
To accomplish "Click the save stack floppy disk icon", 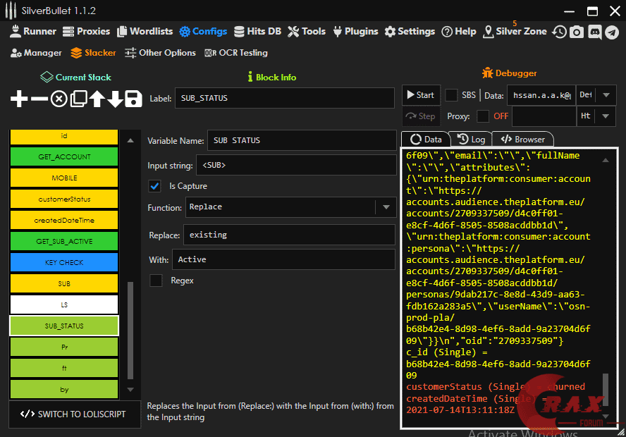I will point(134,99).
